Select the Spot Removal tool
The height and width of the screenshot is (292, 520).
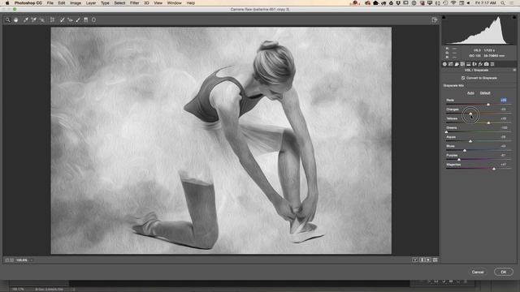[62, 20]
